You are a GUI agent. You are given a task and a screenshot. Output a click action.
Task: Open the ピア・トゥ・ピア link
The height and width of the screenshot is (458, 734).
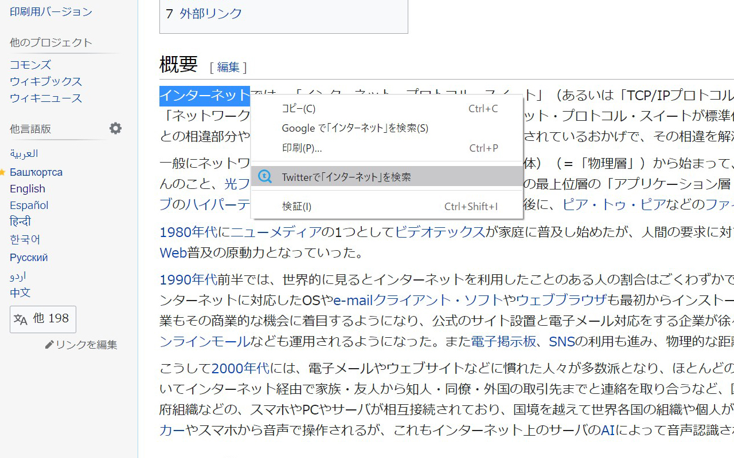pos(614,204)
